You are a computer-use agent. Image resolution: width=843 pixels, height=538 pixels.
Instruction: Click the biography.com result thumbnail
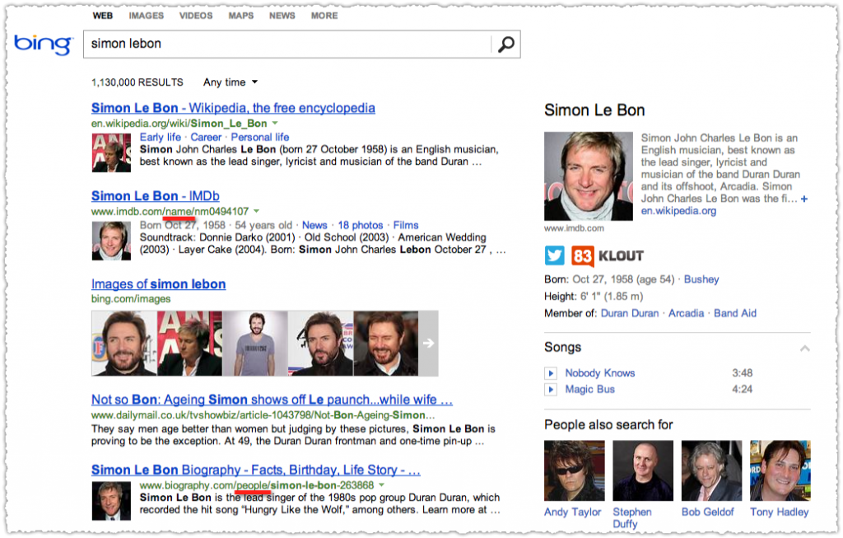tap(111, 501)
